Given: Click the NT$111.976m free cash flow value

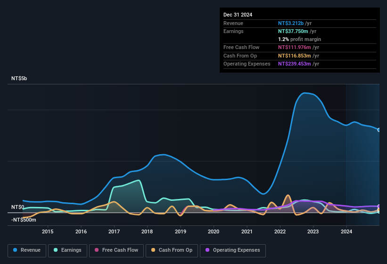Looking at the screenshot, I should [x=295, y=47].
